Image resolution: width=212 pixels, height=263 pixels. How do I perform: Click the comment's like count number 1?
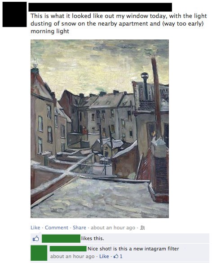pyautogui.click(x=121, y=256)
